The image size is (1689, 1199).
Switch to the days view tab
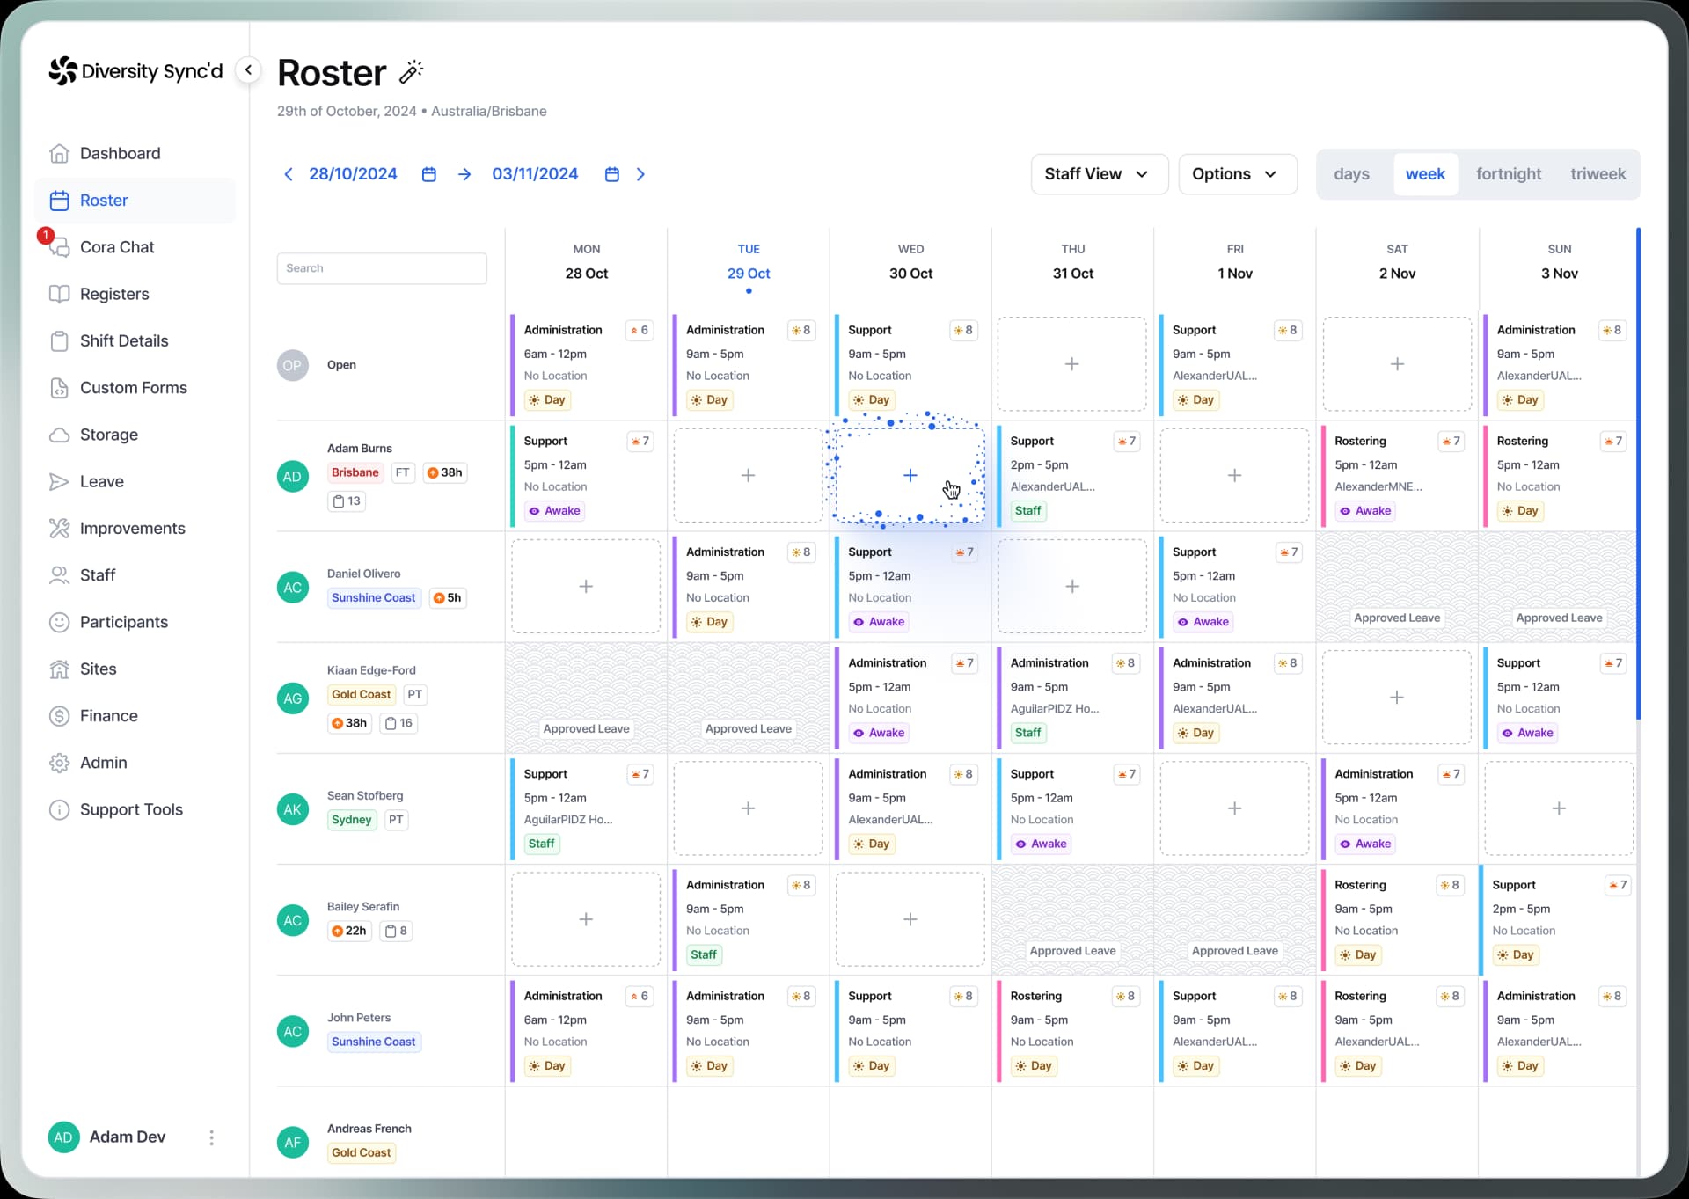tap(1351, 173)
